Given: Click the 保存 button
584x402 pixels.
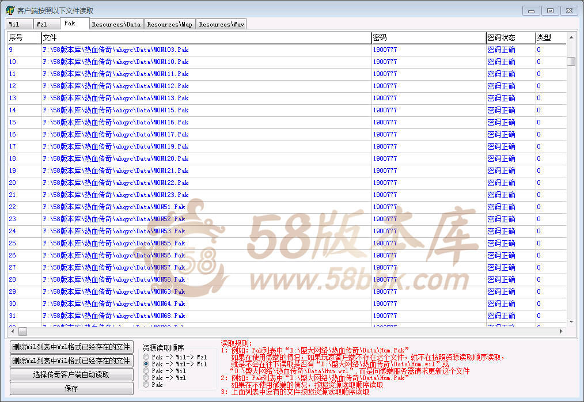Looking at the screenshot, I should [x=71, y=388].
